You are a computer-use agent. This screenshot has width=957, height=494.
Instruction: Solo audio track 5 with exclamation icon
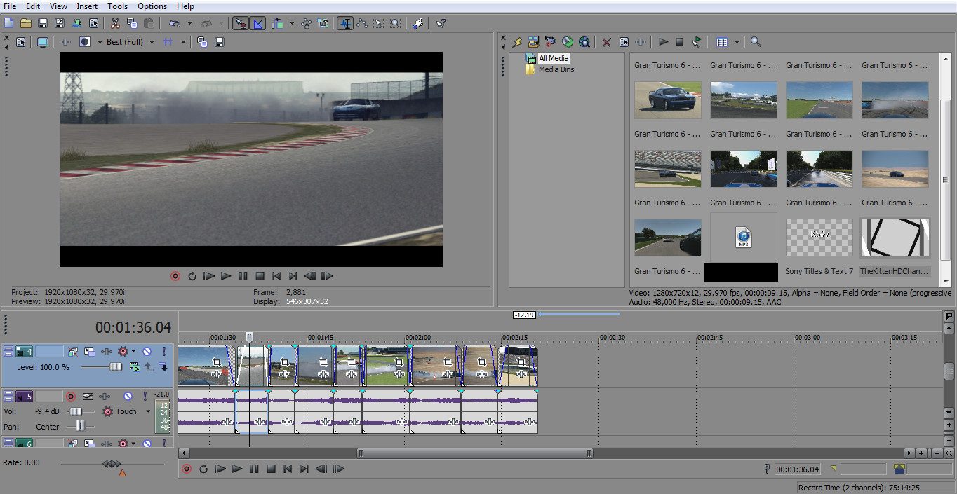tap(145, 396)
